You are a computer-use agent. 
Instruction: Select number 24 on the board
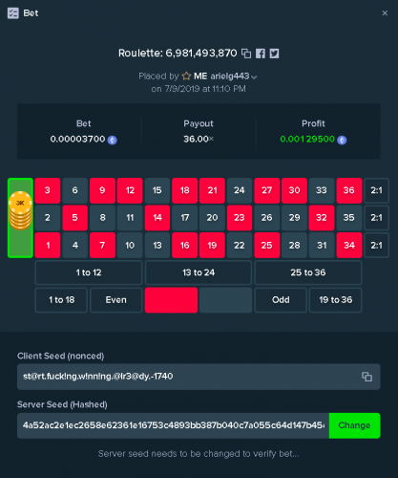tap(240, 190)
